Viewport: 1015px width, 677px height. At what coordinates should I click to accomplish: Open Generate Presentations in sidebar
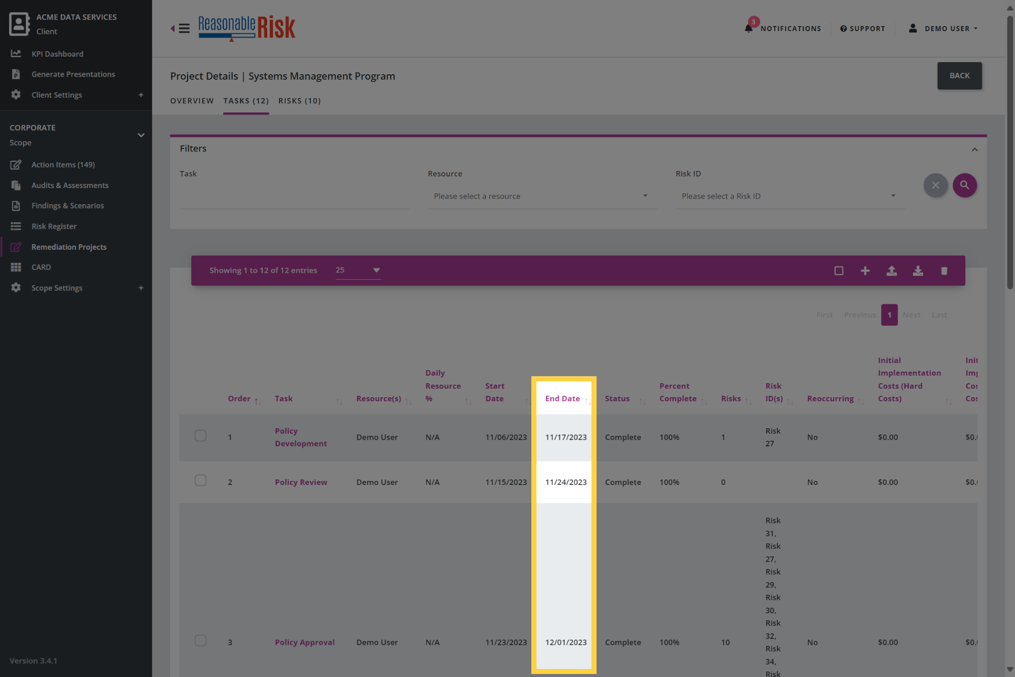(x=73, y=74)
